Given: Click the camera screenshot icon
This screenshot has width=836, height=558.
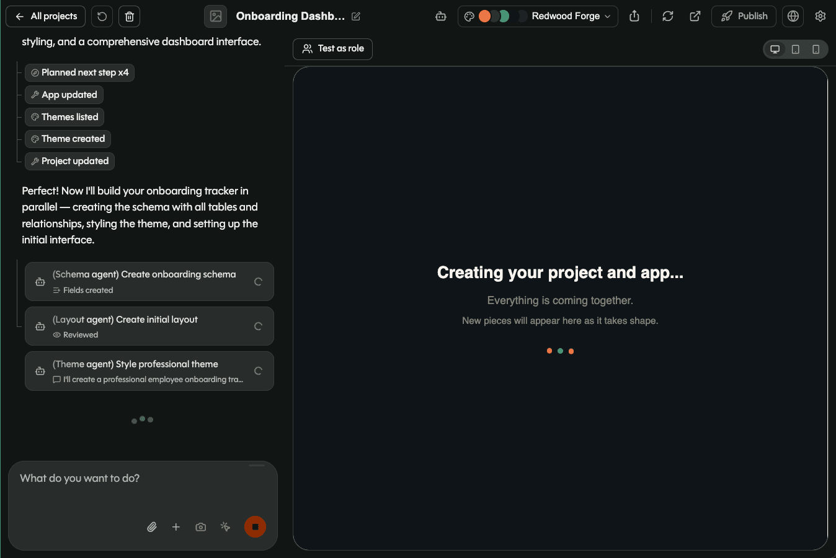Looking at the screenshot, I should [201, 527].
